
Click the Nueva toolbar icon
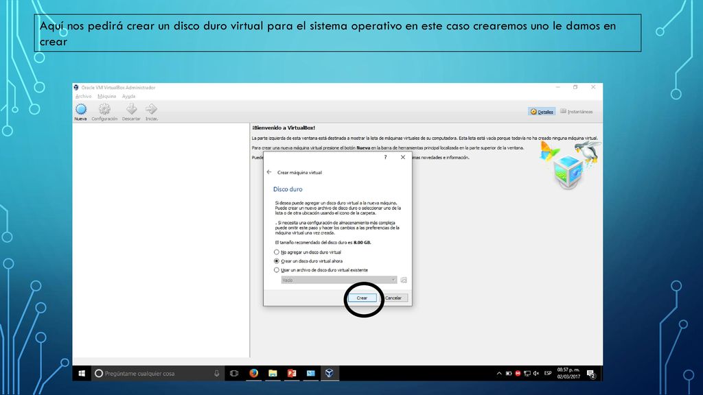81,112
